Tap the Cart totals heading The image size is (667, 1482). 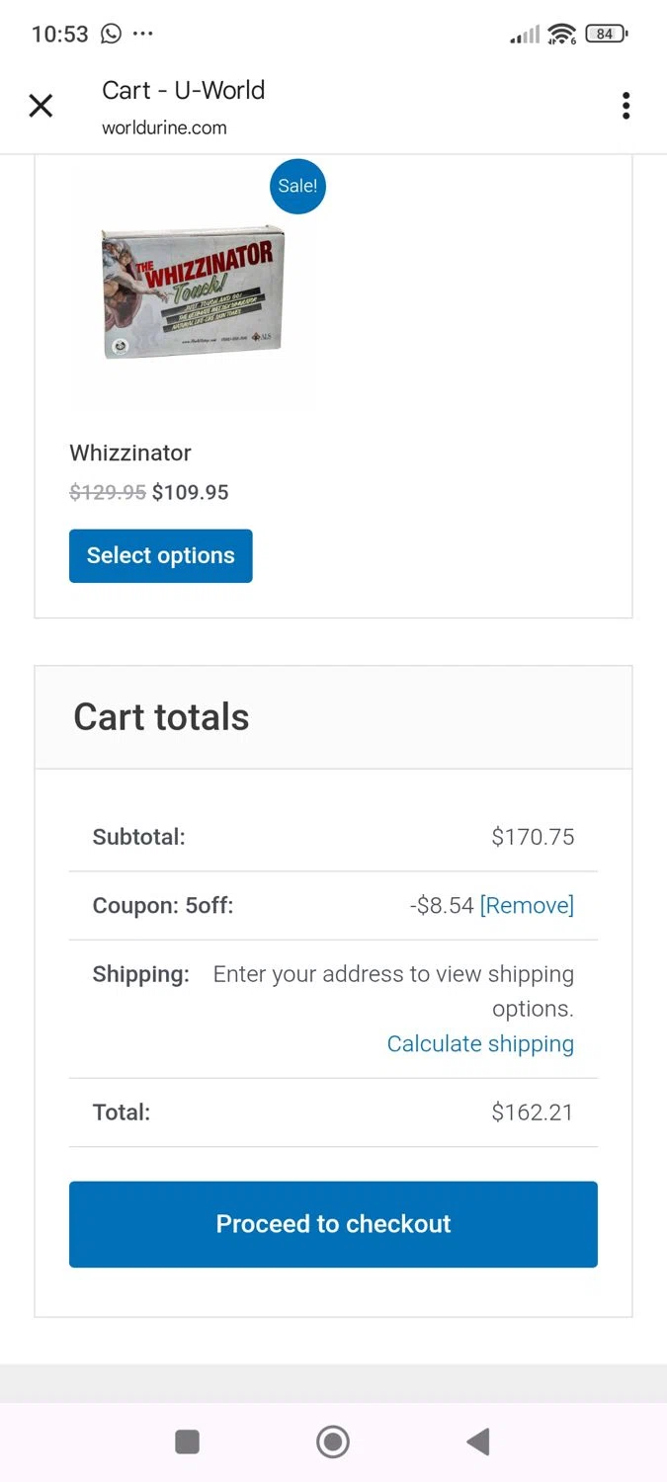(161, 716)
